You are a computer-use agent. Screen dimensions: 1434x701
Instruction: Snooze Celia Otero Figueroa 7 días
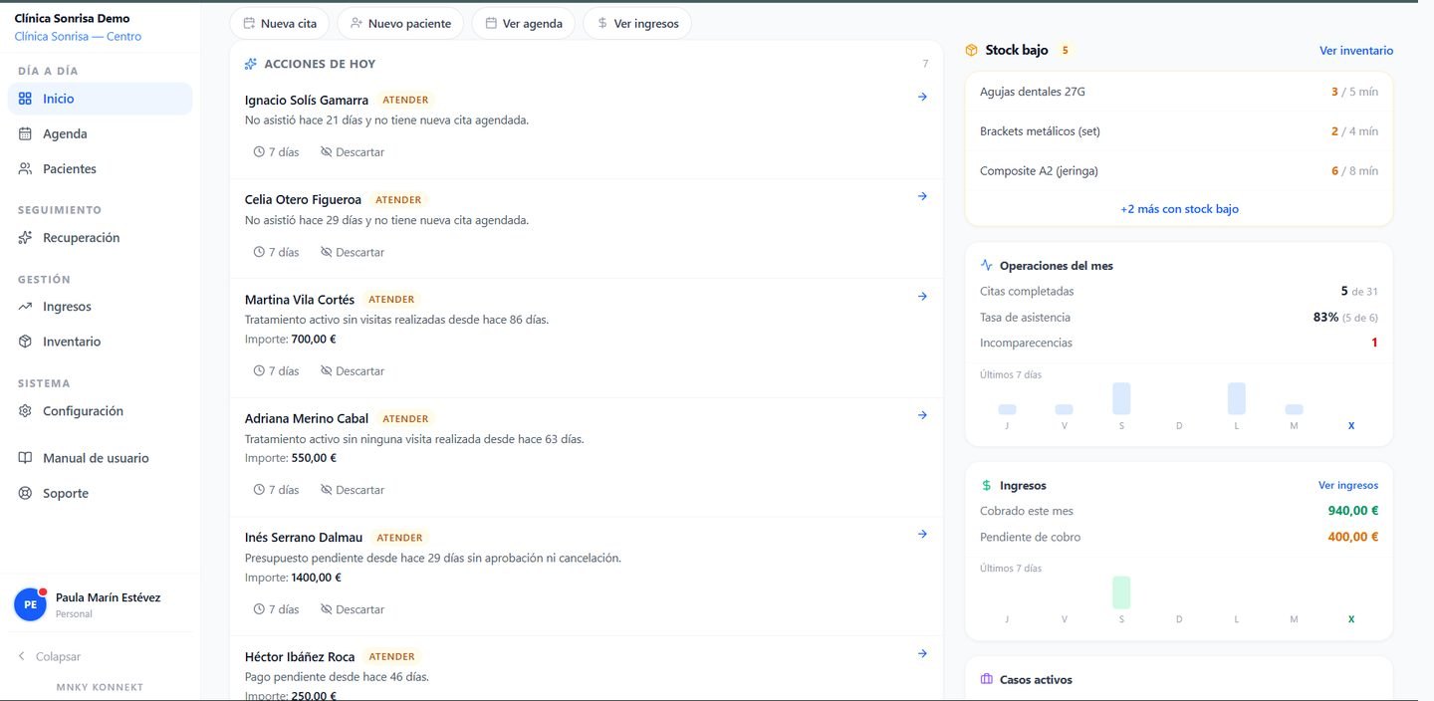point(276,252)
